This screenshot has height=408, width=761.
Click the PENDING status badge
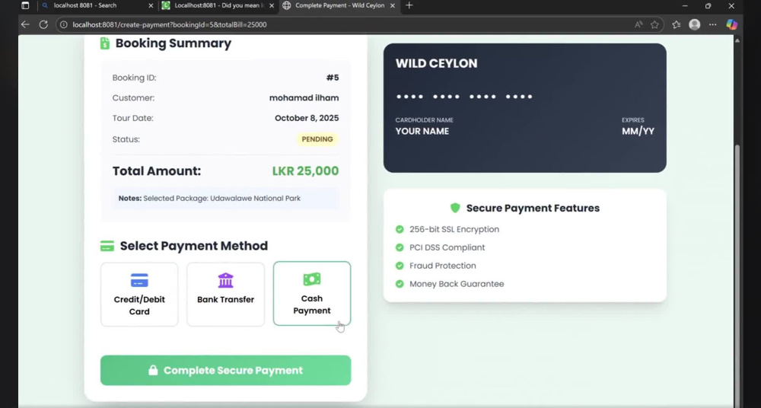(317, 139)
